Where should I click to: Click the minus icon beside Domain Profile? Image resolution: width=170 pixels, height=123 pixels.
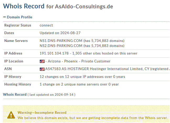(4, 17)
